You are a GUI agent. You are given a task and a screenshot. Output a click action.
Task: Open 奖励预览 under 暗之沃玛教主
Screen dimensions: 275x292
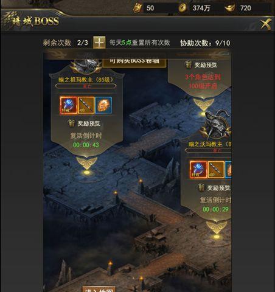215,188
